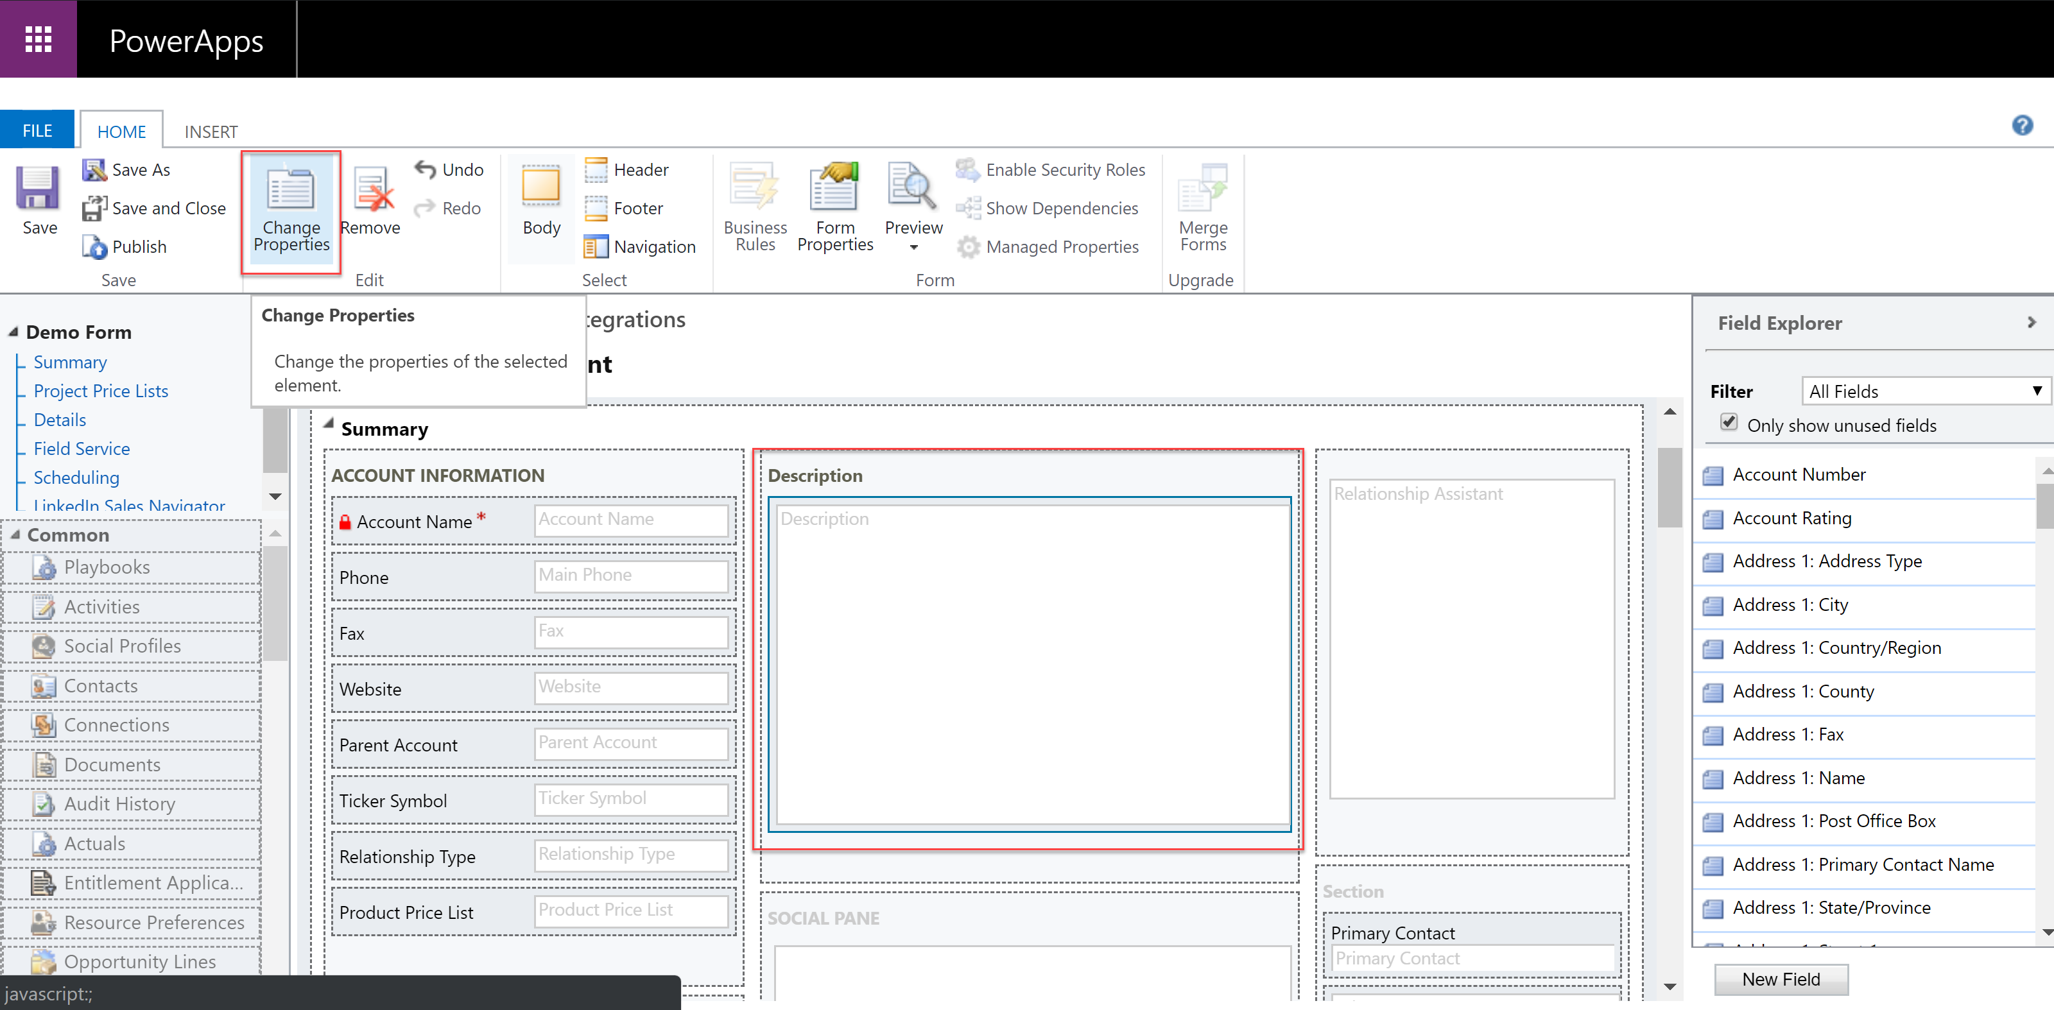Open the app launcher waffle icon

point(39,39)
